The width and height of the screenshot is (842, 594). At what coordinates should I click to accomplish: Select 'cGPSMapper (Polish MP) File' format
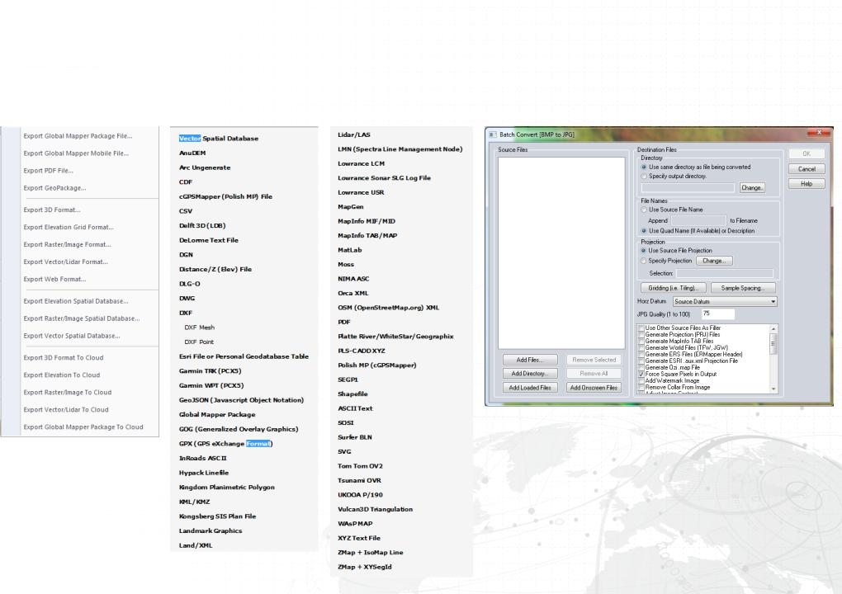[225, 197]
